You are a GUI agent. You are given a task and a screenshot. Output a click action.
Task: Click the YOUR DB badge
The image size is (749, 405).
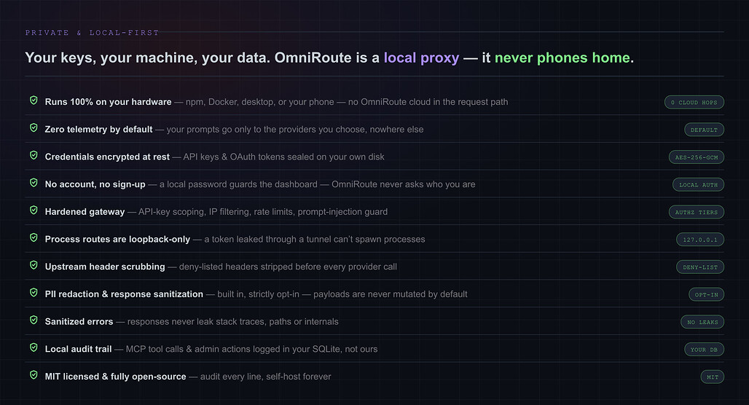coord(704,350)
